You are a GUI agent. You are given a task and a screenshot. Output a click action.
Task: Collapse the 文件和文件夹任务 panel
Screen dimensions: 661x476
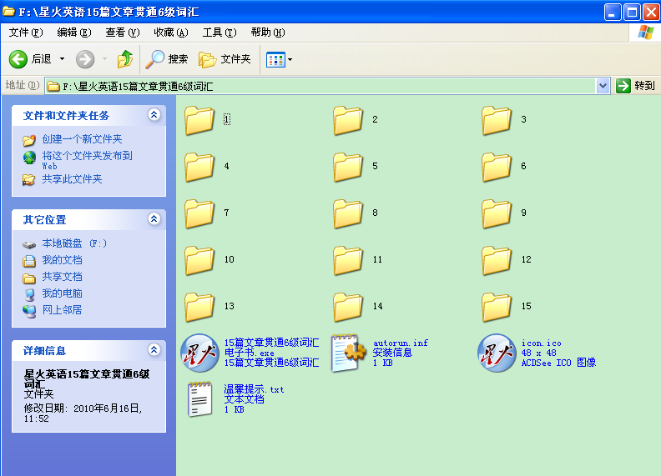point(154,114)
